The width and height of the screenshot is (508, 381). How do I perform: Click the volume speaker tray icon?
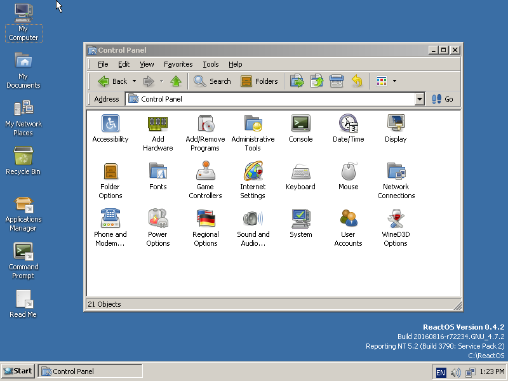tap(455, 373)
